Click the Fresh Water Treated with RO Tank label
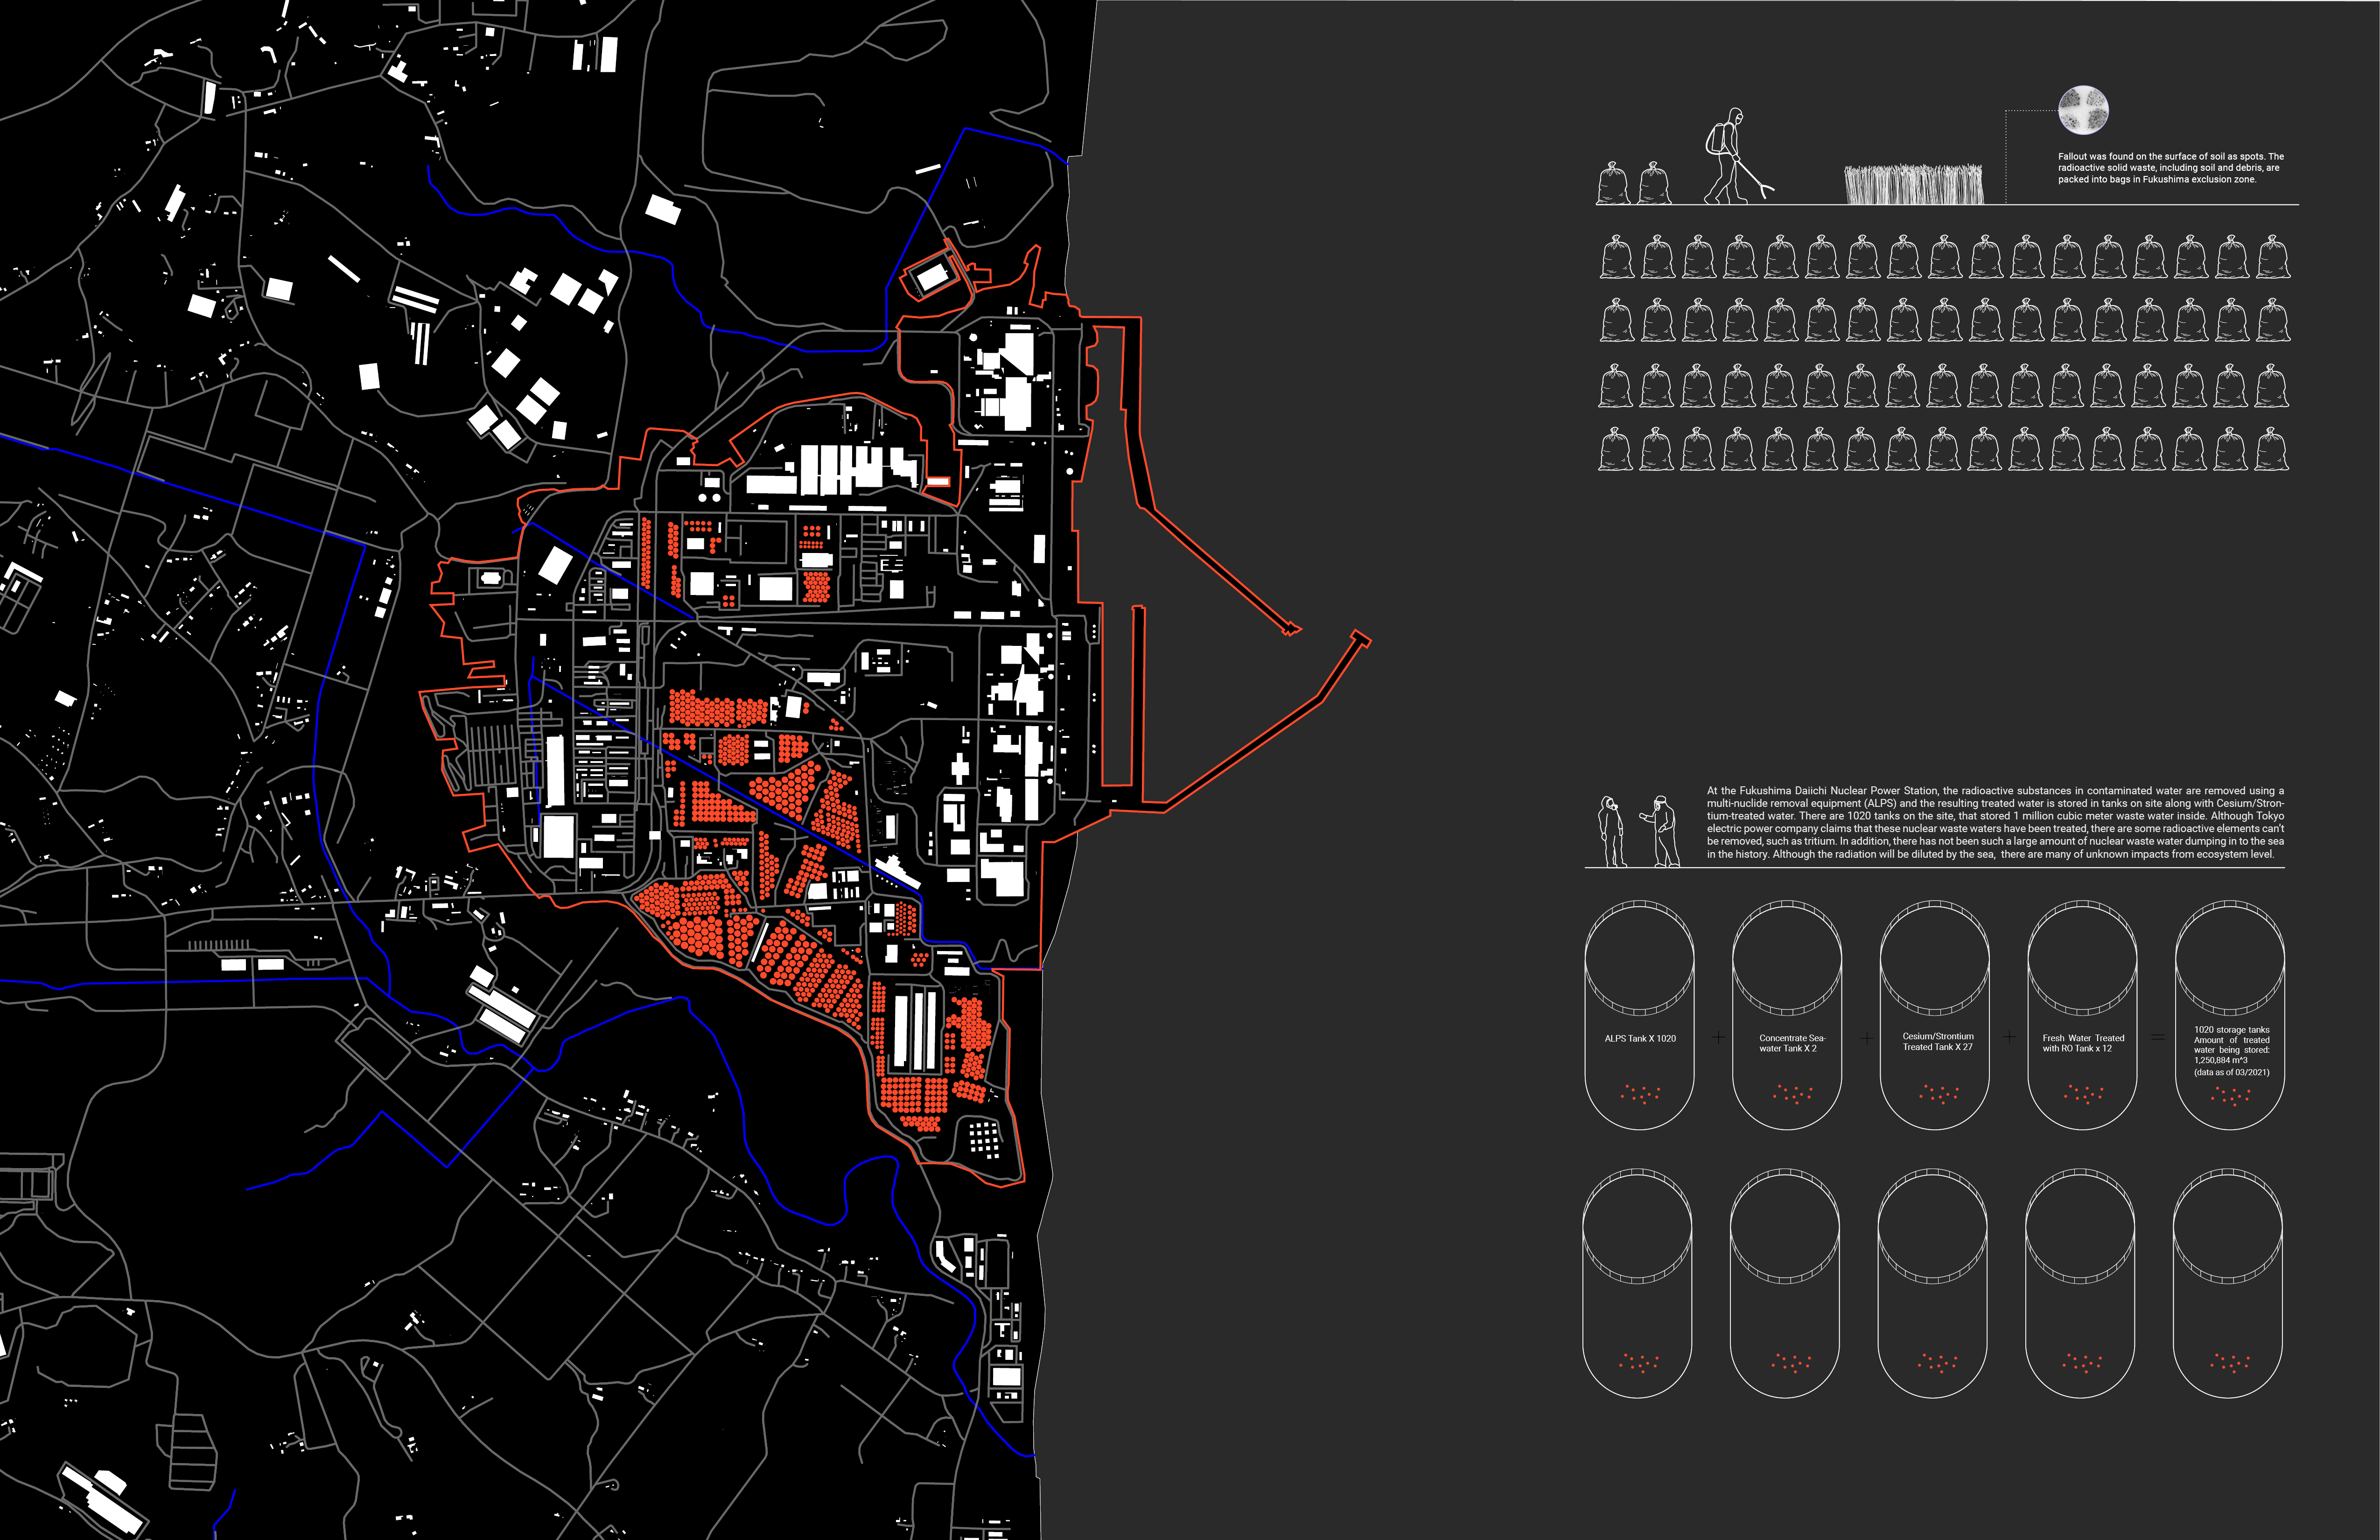2380x1540 pixels. (2083, 1043)
